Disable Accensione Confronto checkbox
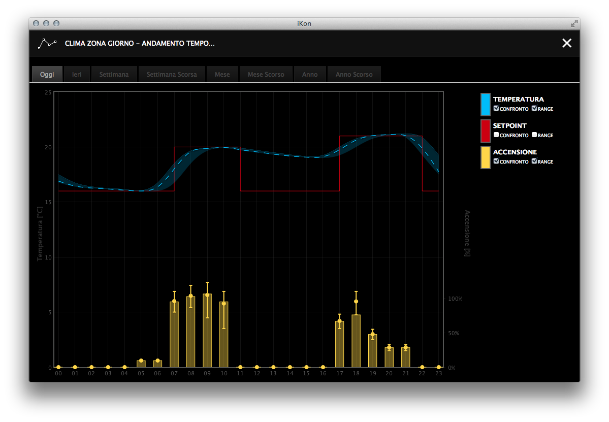This screenshot has width=609, height=422. pyautogui.click(x=496, y=161)
